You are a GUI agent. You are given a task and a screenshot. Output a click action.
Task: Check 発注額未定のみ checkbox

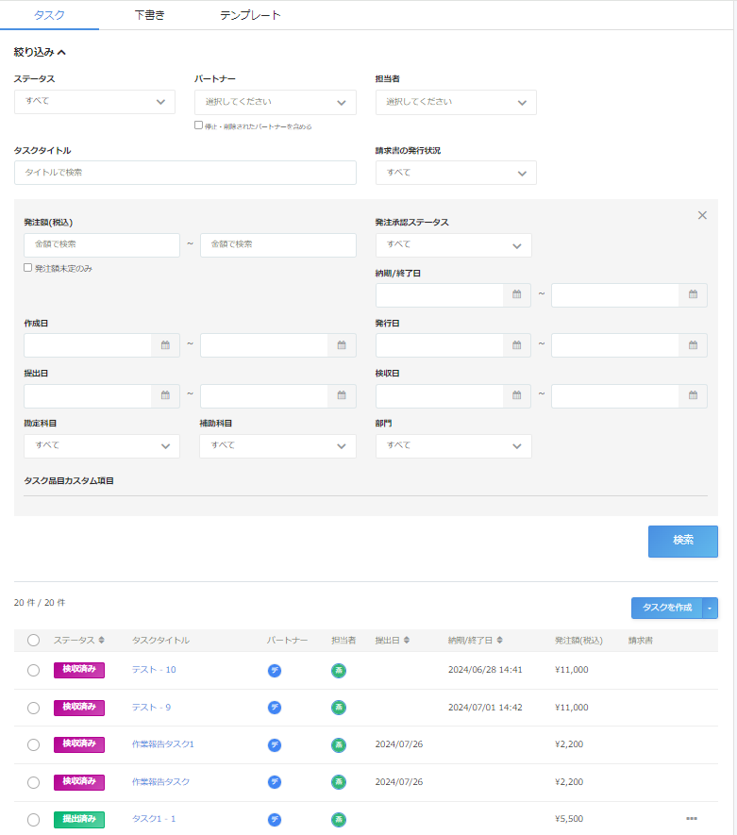[27, 268]
